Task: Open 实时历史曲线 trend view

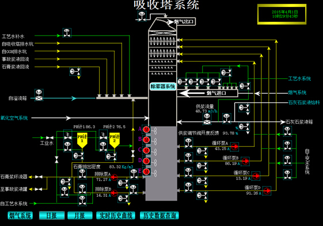Action: coord(116,216)
